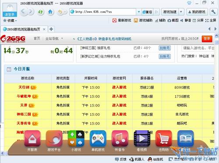Click the undo closed tab arrow icon
The height and width of the screenshot is (163, 219).
60,12
